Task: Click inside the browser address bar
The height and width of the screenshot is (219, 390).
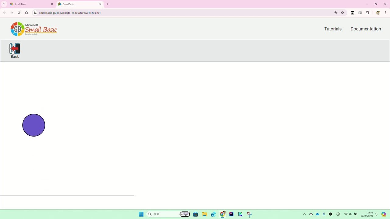Action: [91, 13]
